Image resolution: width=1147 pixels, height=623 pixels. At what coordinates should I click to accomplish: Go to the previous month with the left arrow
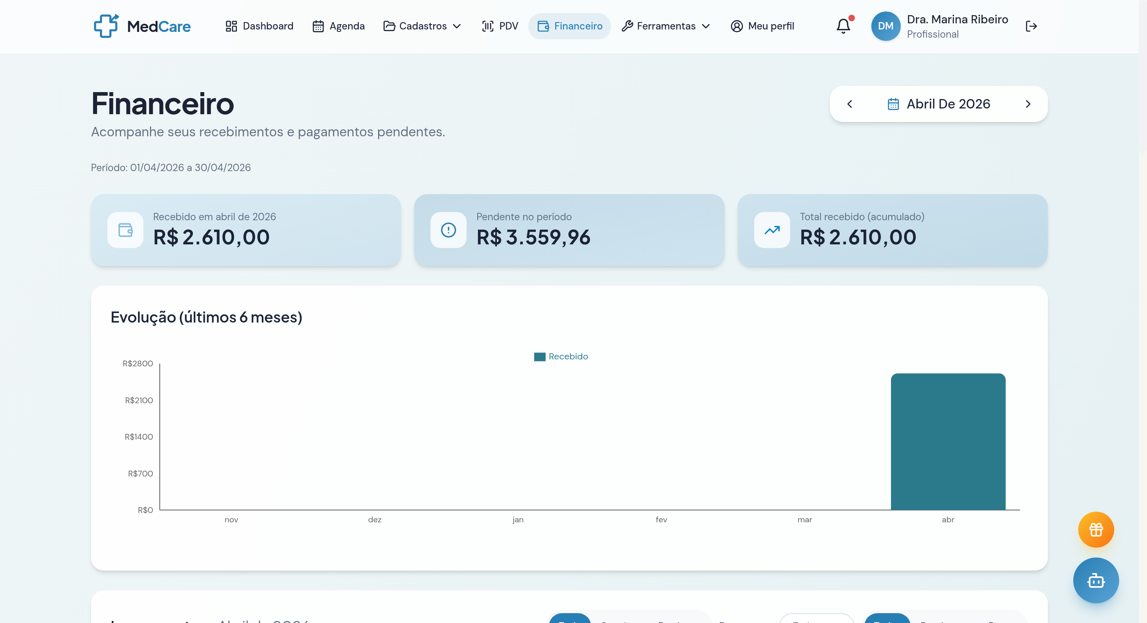pos(850,103)
